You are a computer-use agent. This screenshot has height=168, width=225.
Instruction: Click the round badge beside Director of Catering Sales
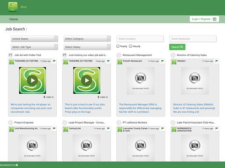[x=173, y=55]
